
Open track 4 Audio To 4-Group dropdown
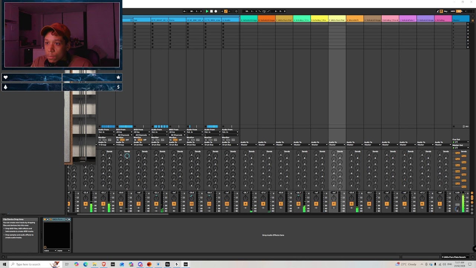[107, 145]
